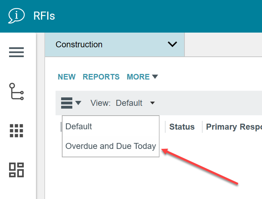Click the divider between Status and Primary columns

202,127
